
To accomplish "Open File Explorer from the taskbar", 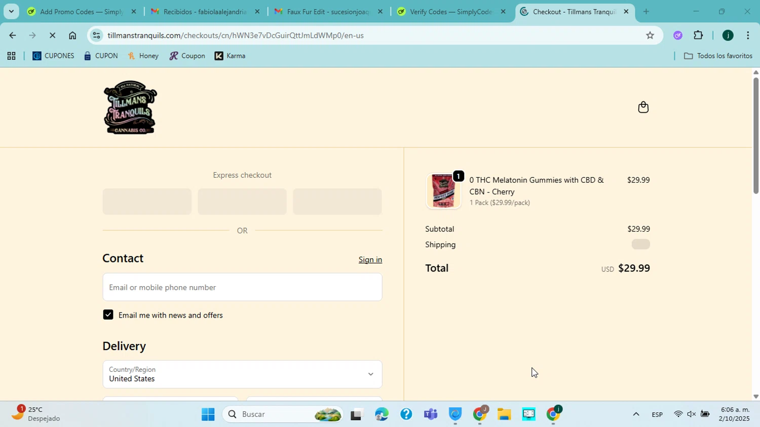I will pos(504,414).
